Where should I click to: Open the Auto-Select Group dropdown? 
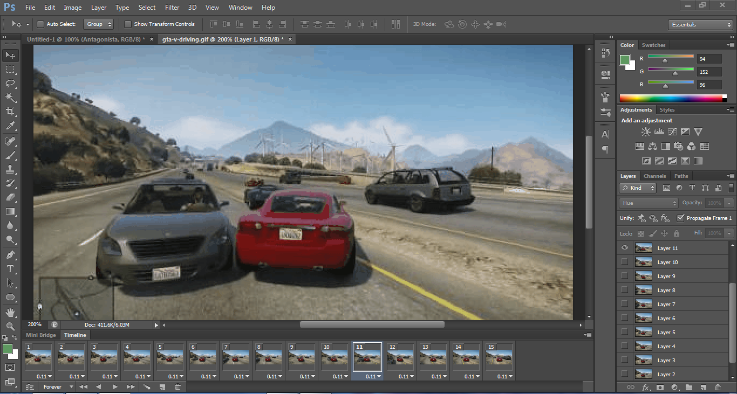point(98,24)
